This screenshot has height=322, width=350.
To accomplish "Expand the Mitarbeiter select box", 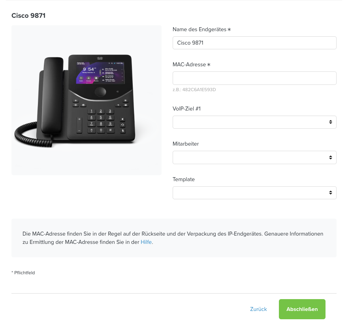I will (254, 157).
